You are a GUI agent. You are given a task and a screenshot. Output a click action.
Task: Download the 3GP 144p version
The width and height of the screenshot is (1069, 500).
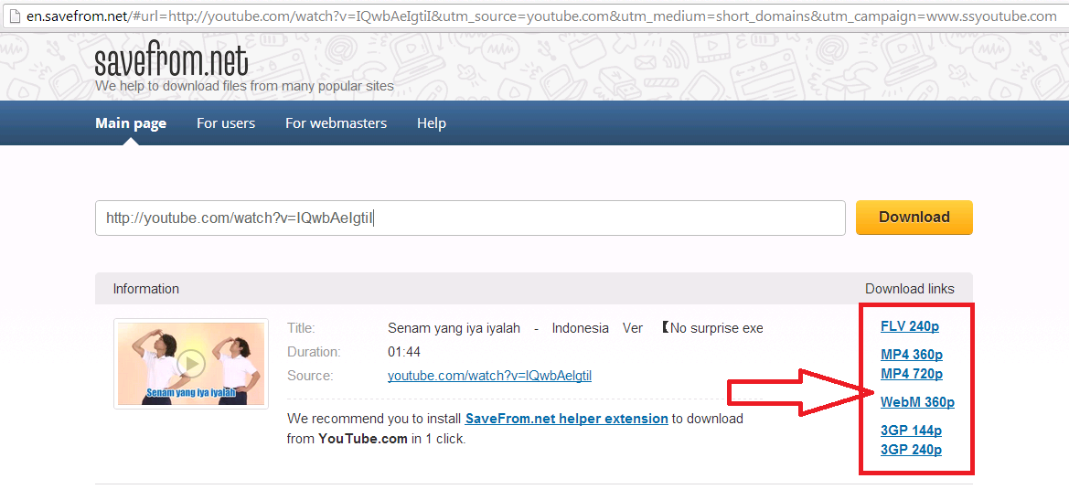(x=911, y=430)
